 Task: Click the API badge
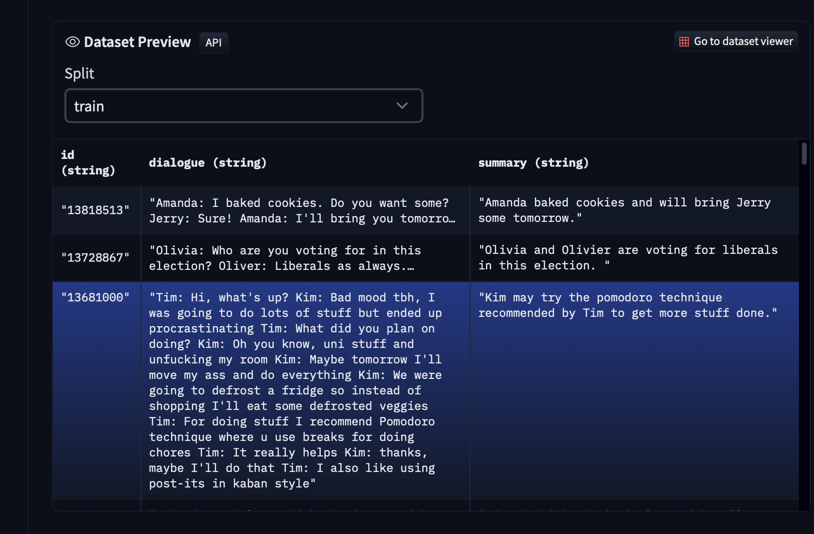214,43
